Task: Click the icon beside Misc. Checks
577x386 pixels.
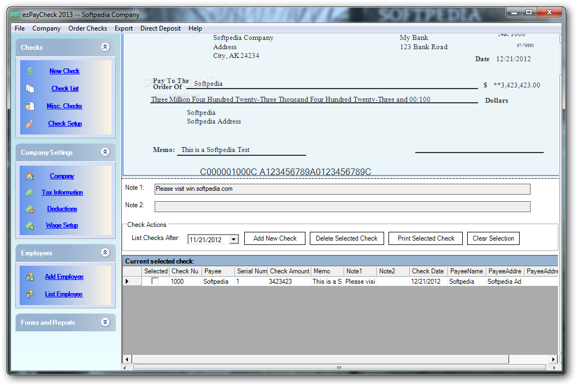Action: coord(30,106)
